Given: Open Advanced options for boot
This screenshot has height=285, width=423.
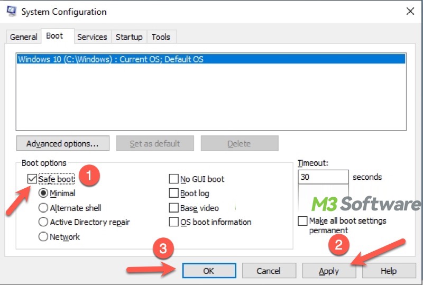Looking at the screenshot, I should 62,143.
